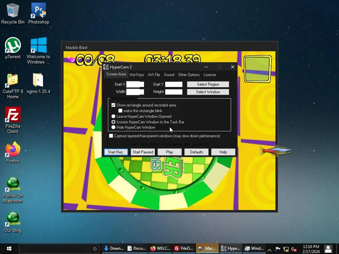Click the Start X input field
This screenshot has height=254, width=339.
click(135, 84)
